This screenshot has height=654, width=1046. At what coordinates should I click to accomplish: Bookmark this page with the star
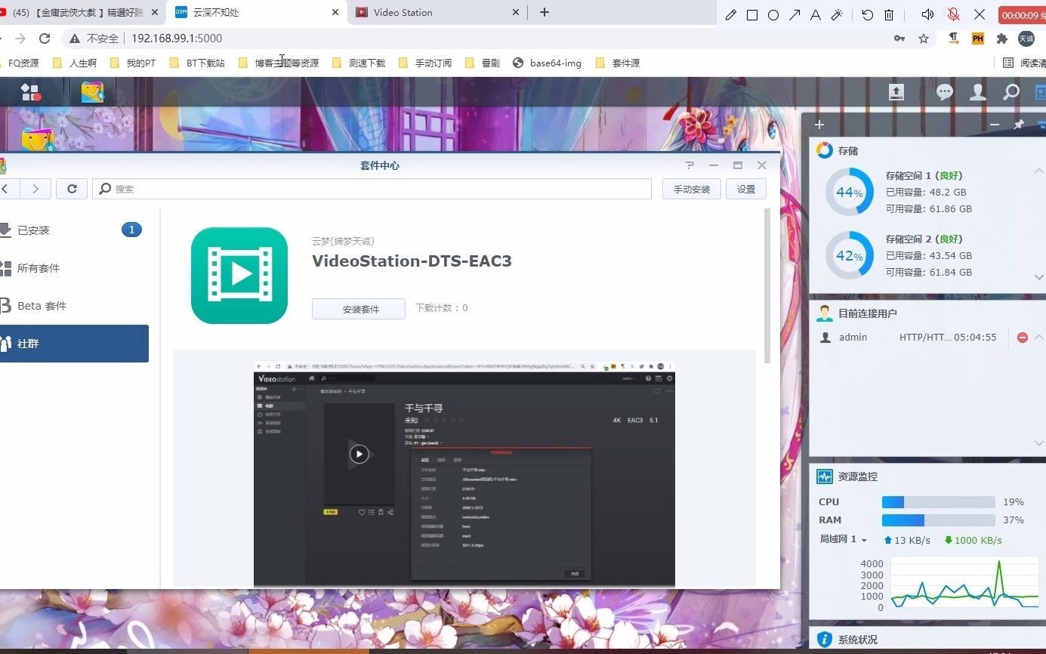924,39
